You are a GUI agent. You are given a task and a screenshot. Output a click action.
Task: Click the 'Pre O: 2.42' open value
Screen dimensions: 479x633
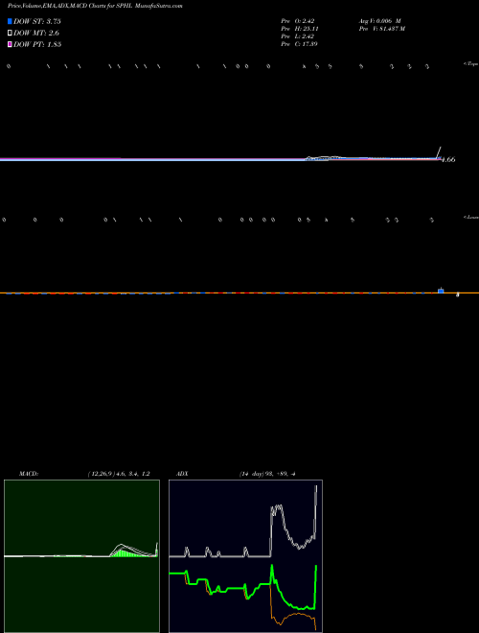(298, 21)
